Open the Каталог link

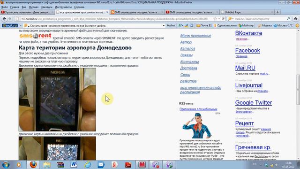[x=187, y=48]
